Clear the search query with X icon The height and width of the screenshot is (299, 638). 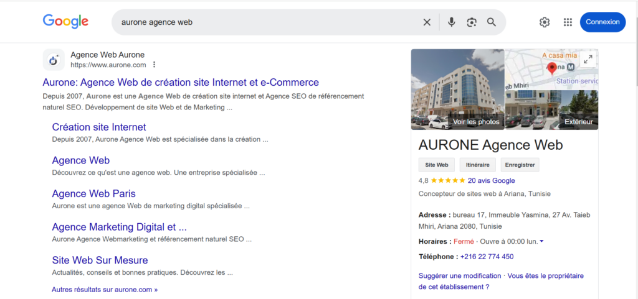[x=427, y=22]
